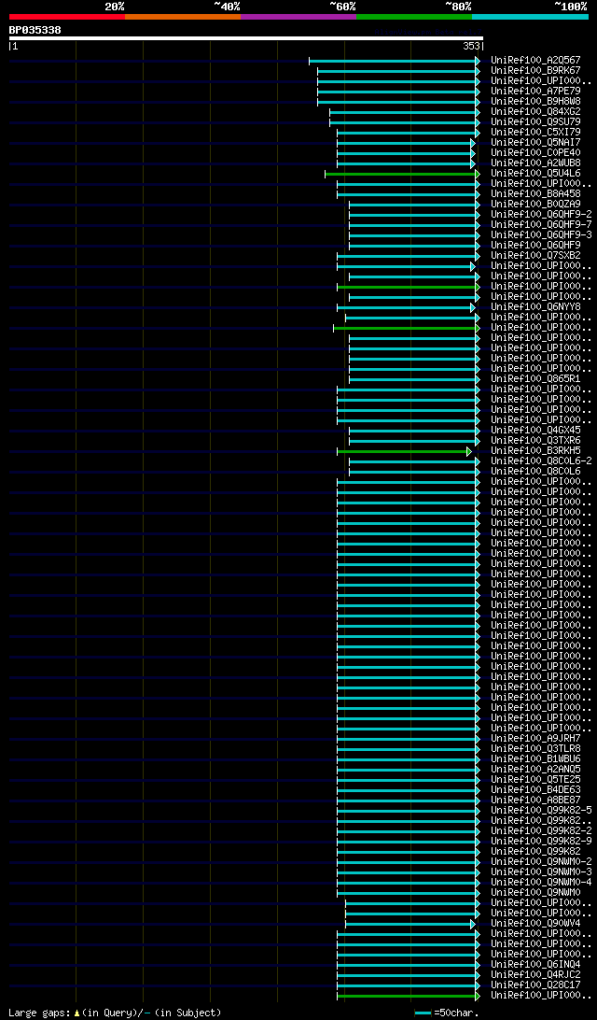The image size is (597, 1020).
Task: Select the UniRef100_C0PE40 label
Action: (x=535, y=153)
